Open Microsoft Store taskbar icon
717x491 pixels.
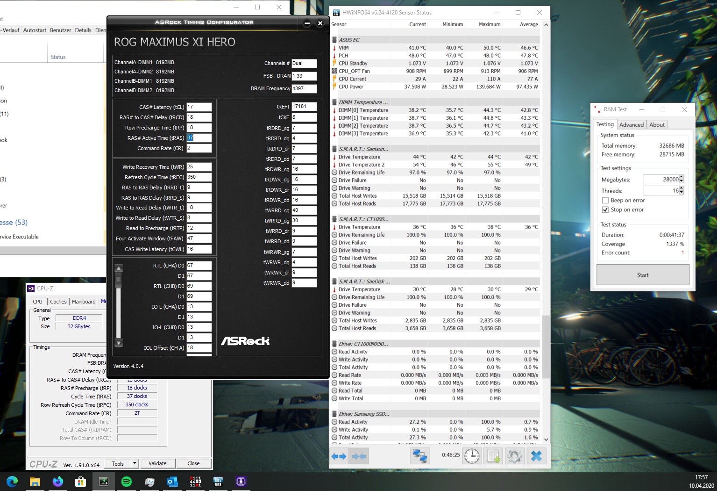81,482
